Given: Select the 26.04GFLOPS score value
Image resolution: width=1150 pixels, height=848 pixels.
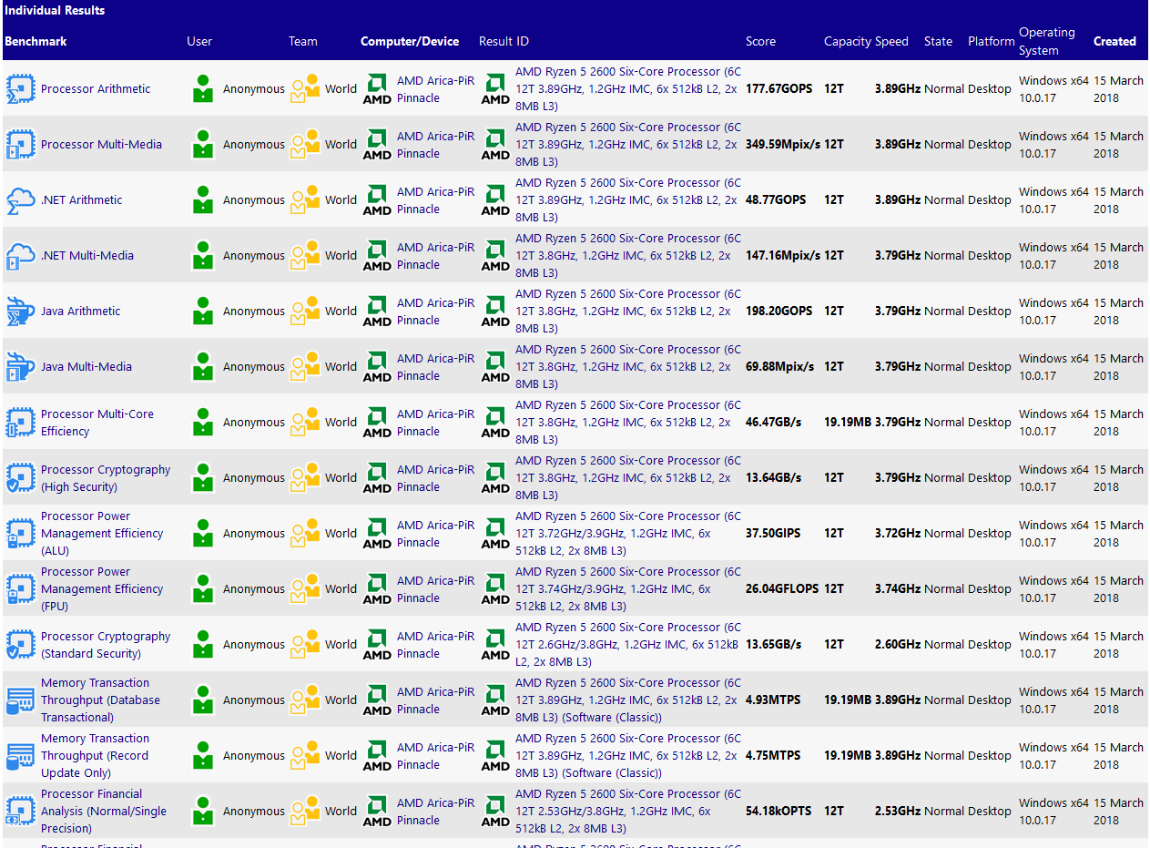Looking at the screenshot, I should (783, 589).
